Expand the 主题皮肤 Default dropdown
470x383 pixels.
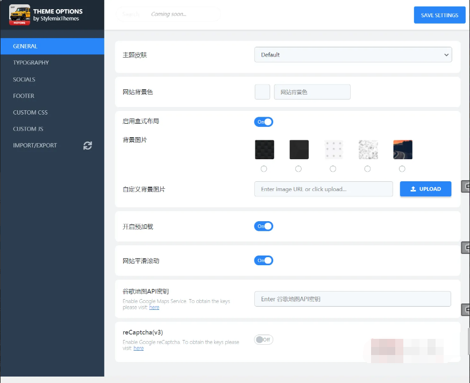click(x=353, y=54)
